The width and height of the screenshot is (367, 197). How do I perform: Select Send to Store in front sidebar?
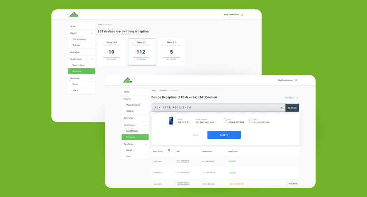coord(132,131)
